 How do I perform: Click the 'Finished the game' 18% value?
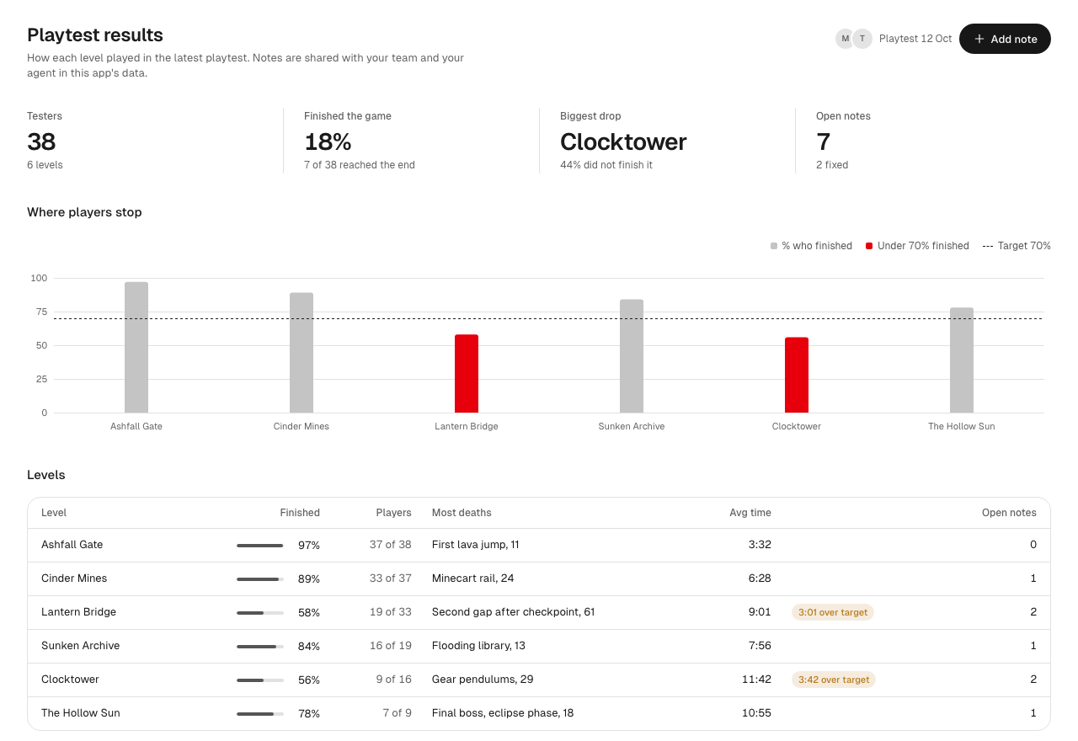(328, 141)
